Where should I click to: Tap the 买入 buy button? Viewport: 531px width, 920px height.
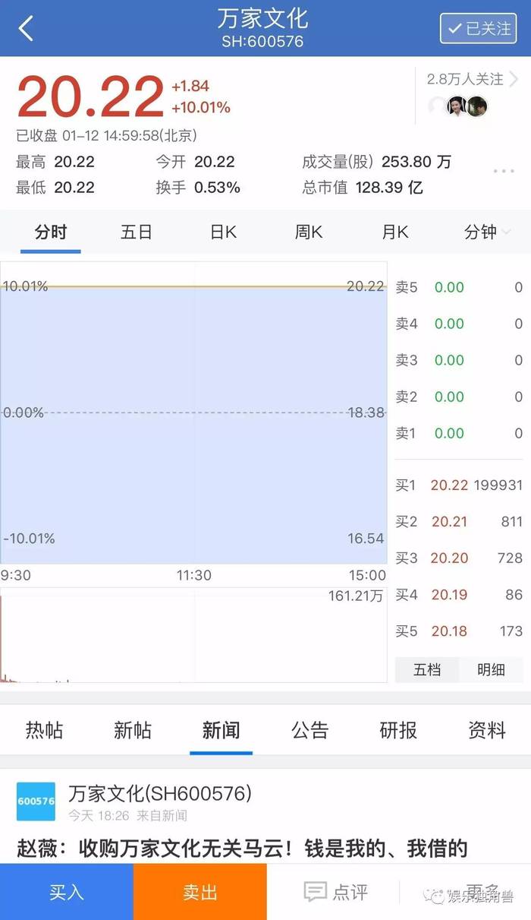67,892
